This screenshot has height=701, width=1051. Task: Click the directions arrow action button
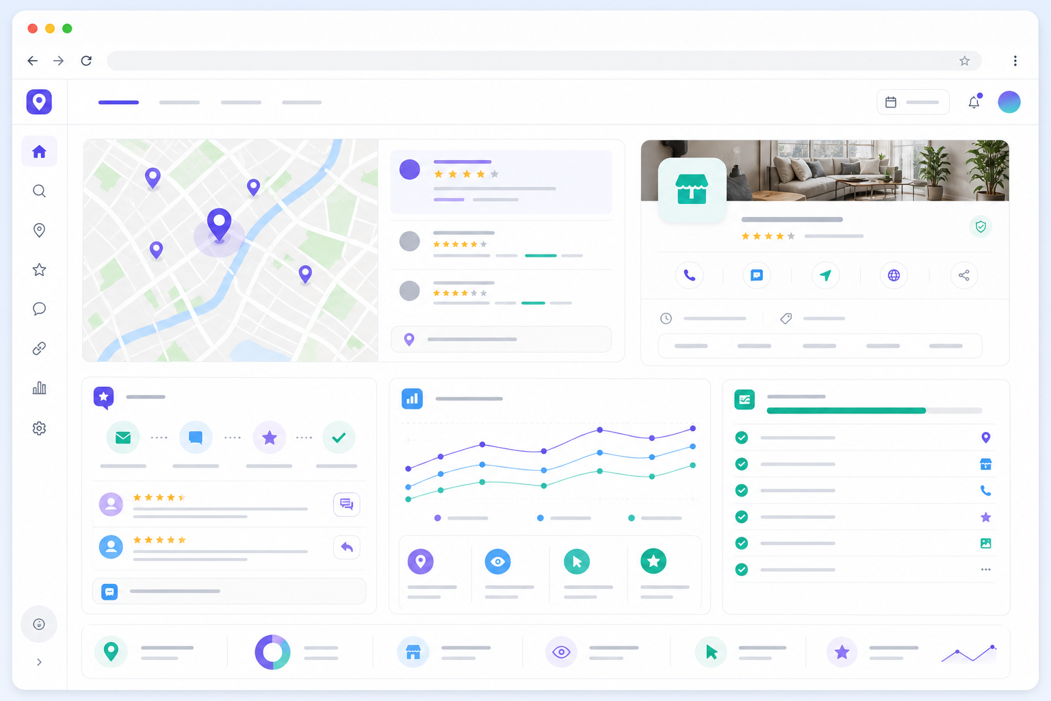[x=826, y=275]
